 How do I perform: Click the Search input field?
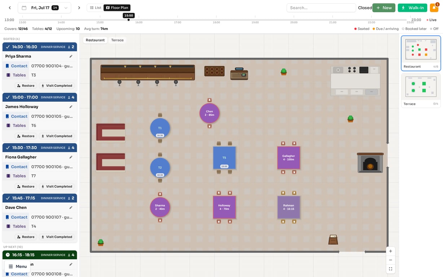point(321,8)
